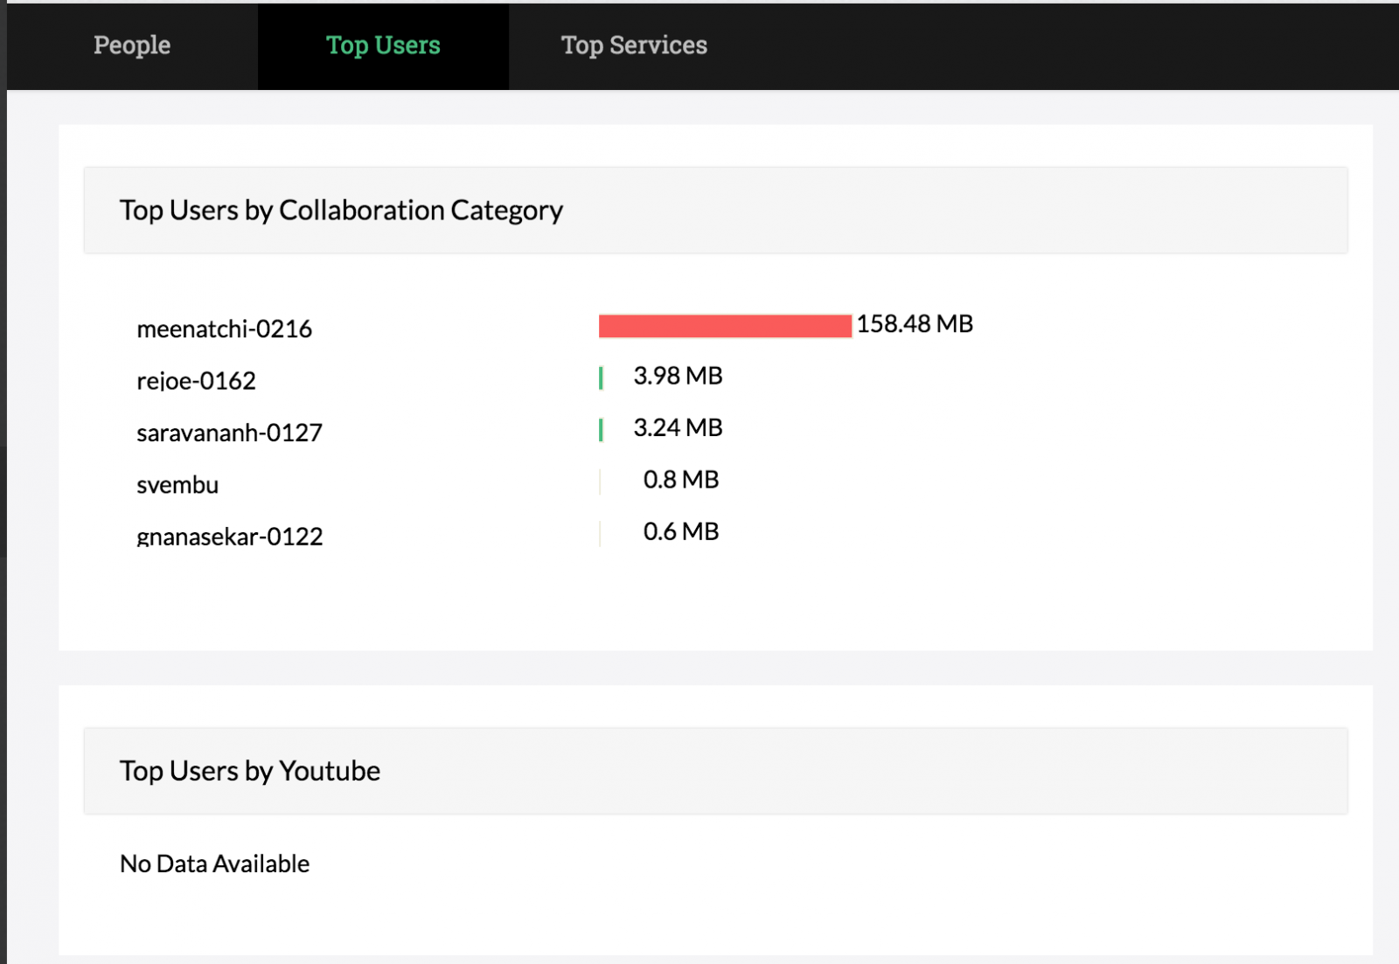1399x964 pixels.
Task: Open the Top Services tab
Action: [x=635, y=45]
